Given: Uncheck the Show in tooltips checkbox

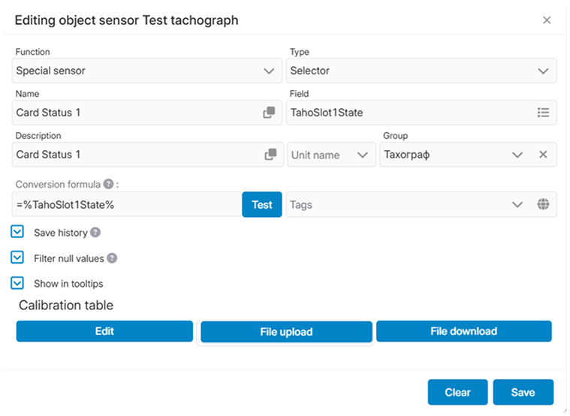Looking at the screenshot, I should coord(18,284).
